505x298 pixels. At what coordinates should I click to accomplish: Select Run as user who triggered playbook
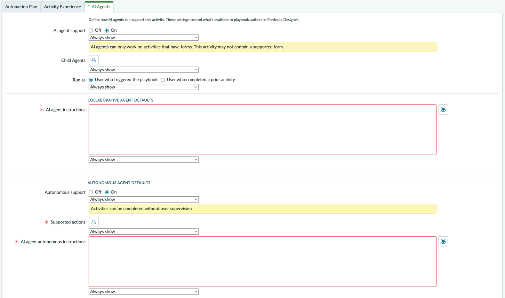pyautogui.click(x=91, y=80)
